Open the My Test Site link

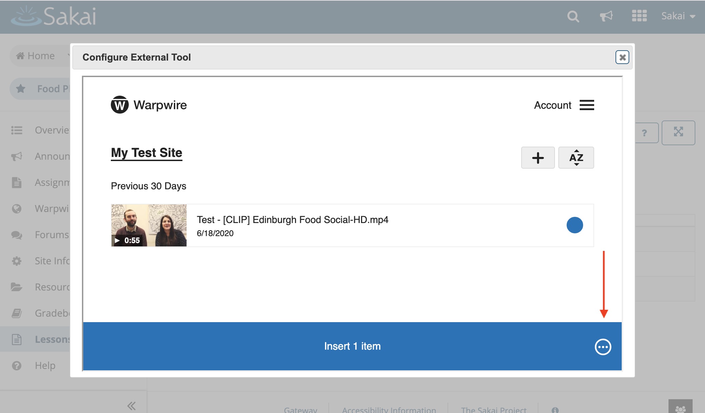click(146, 152)
